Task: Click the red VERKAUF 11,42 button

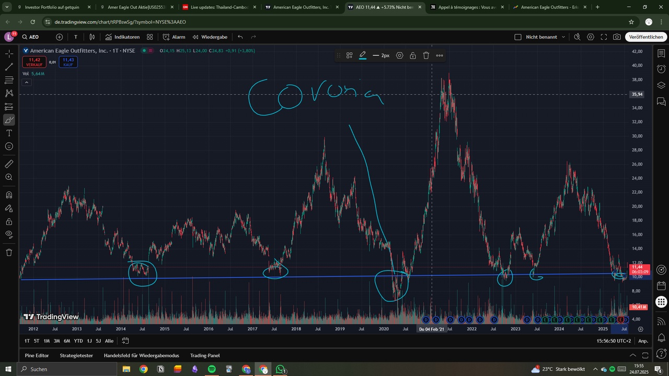Action: (34, 62)
